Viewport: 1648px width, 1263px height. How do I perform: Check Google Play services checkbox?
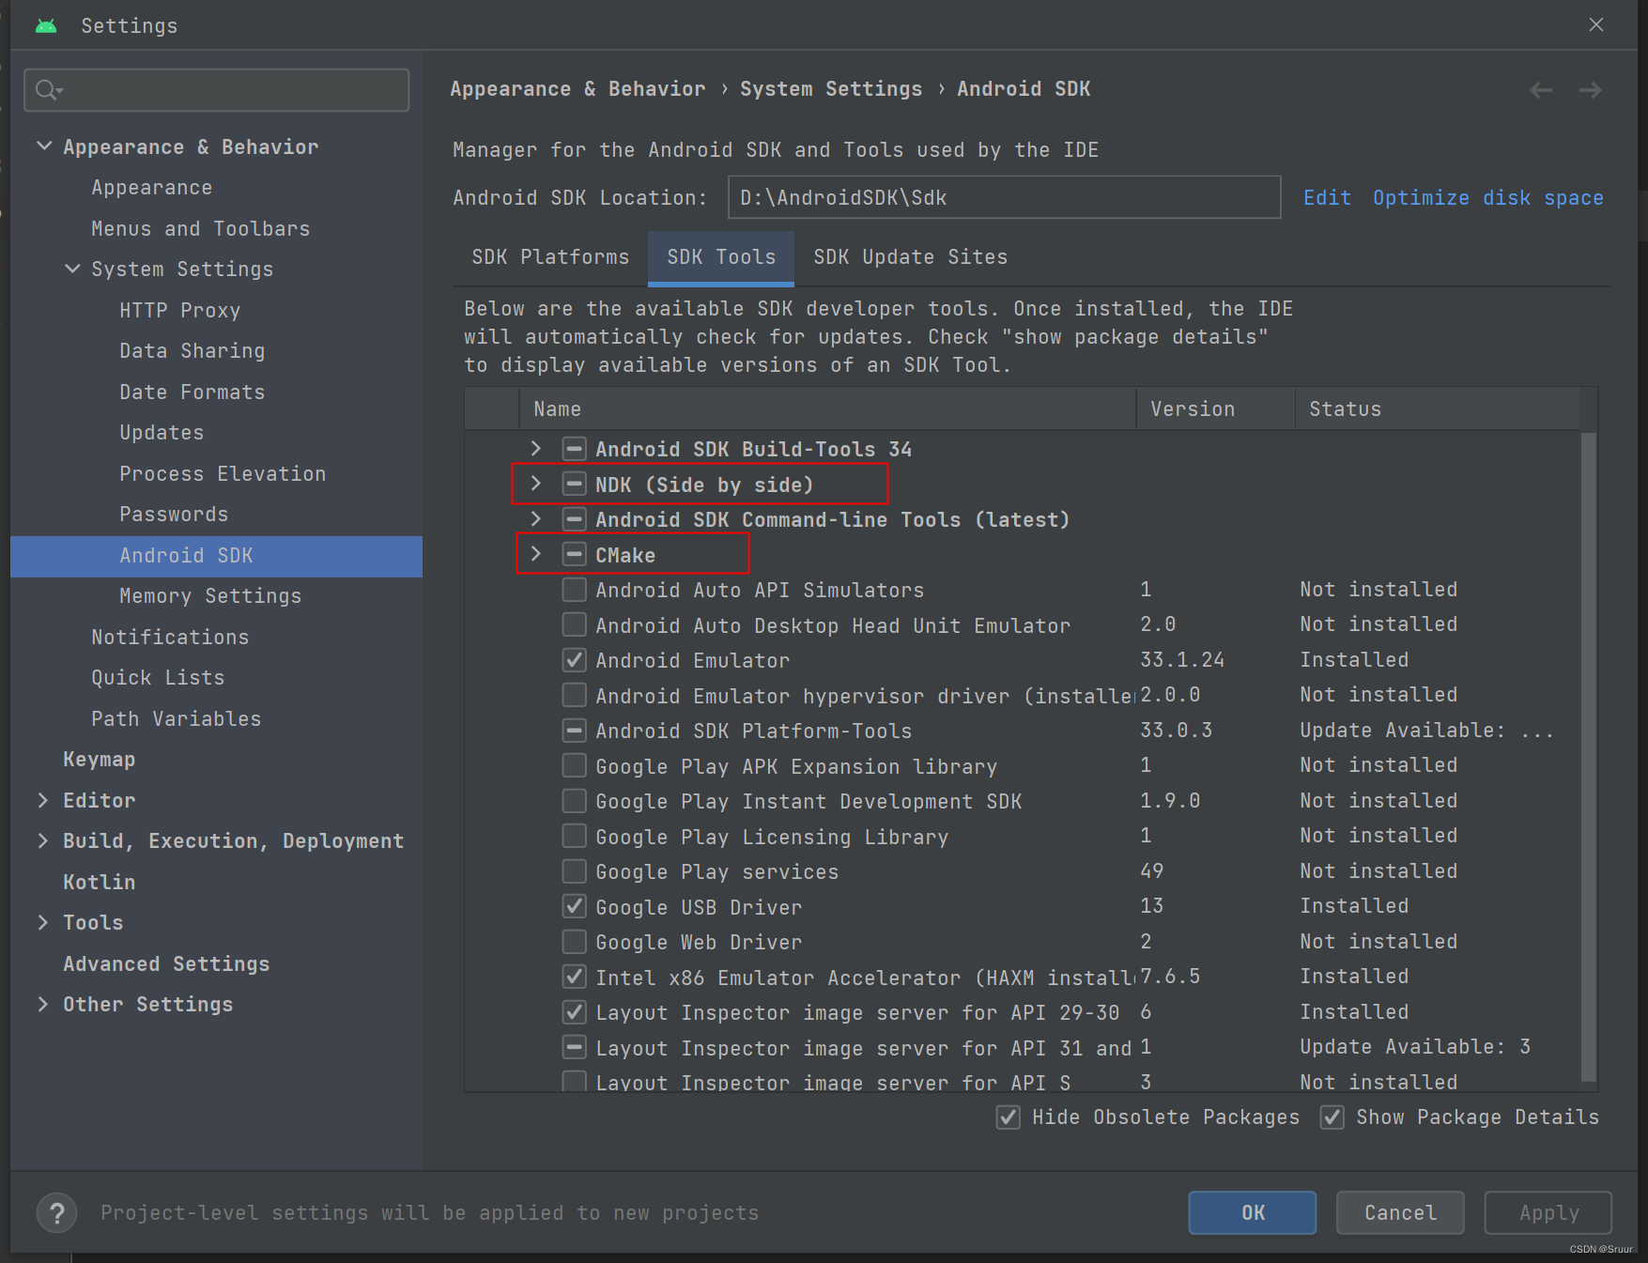[574, 871]
